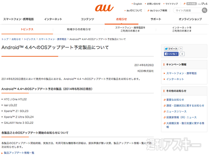Image resolution: width=209 pixels, height=159 pixels.
Task: Open コンテンツ main menu
Action: pyautogui.click(x=87, y=19)
